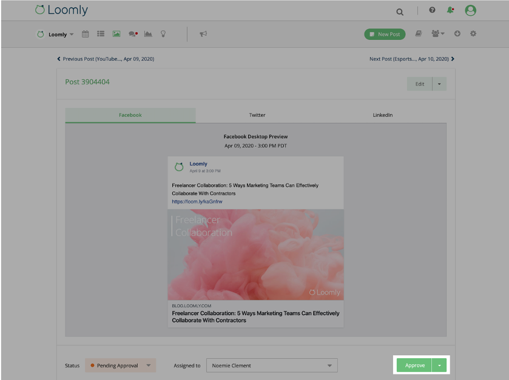509x380 pixels.
Task: Open the calendar view icon
Action: [85, 34]
